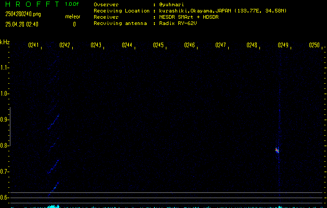Click the 1.0 kHz axis label

pos(4,94)
